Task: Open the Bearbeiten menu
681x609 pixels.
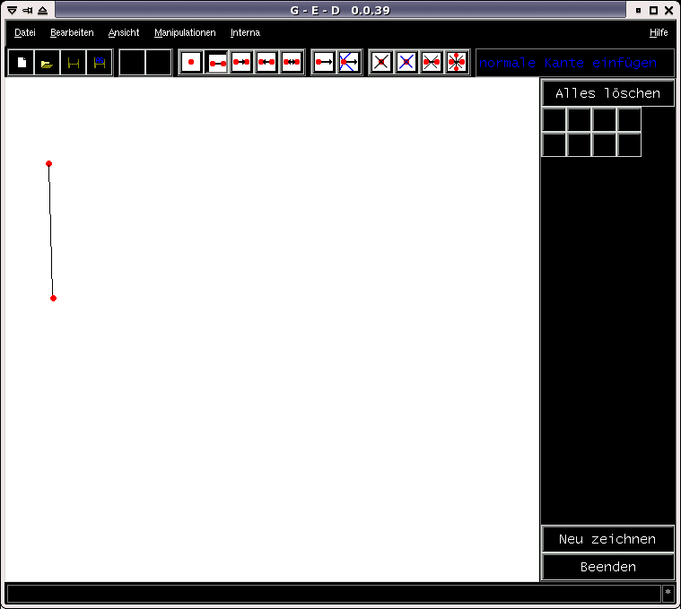Action: (x=72, y=32)
